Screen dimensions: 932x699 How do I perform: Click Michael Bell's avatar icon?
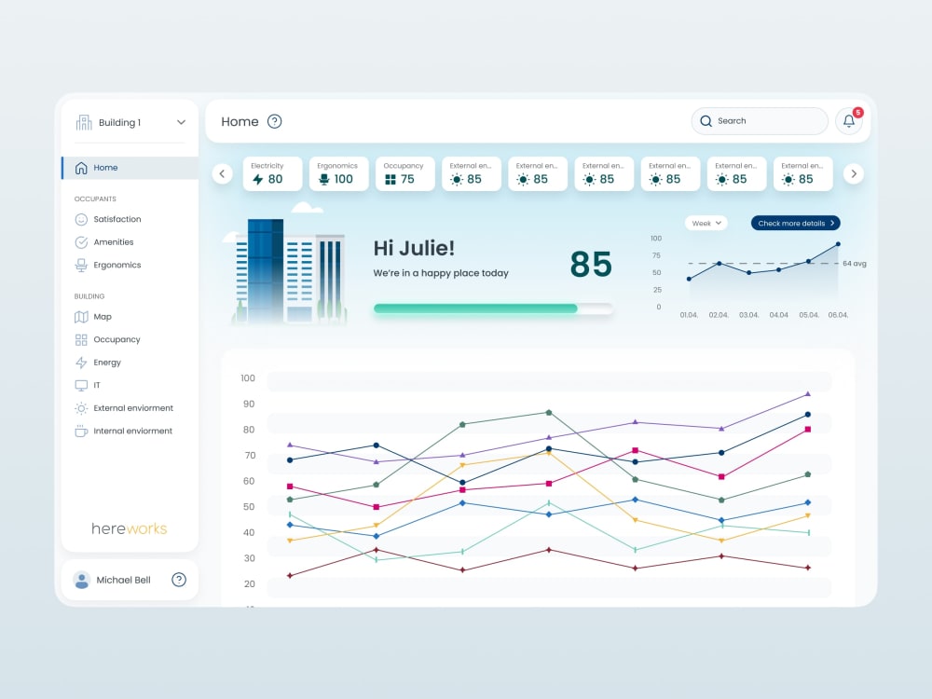click(81, 580)
